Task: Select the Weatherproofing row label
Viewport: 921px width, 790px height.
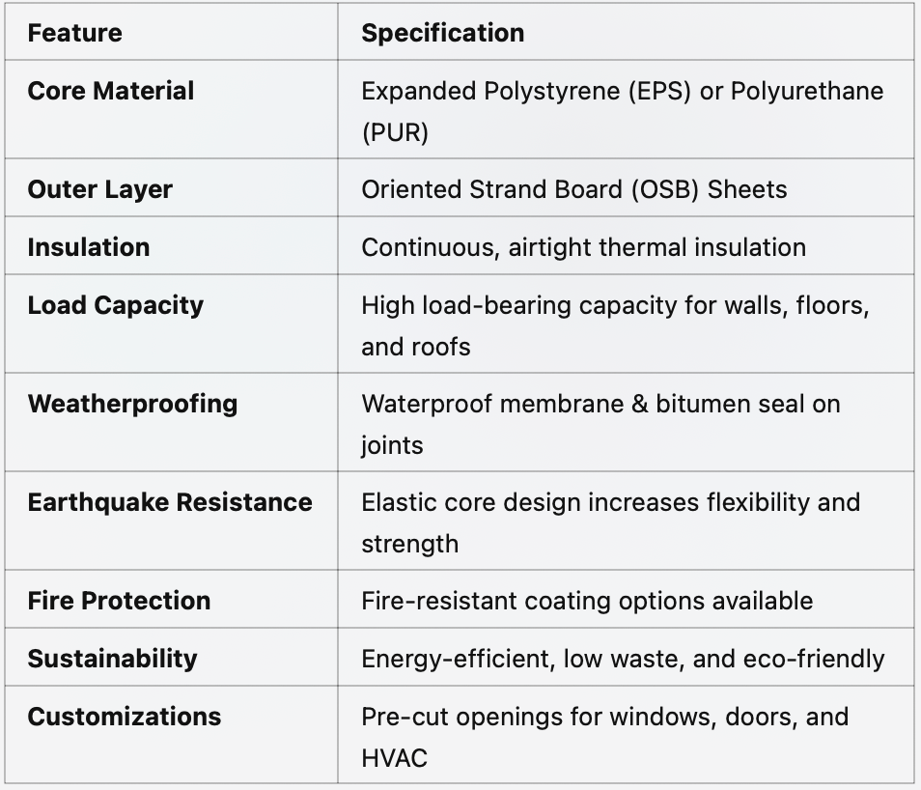Action: pyautogui.click(x=132, y=405)
